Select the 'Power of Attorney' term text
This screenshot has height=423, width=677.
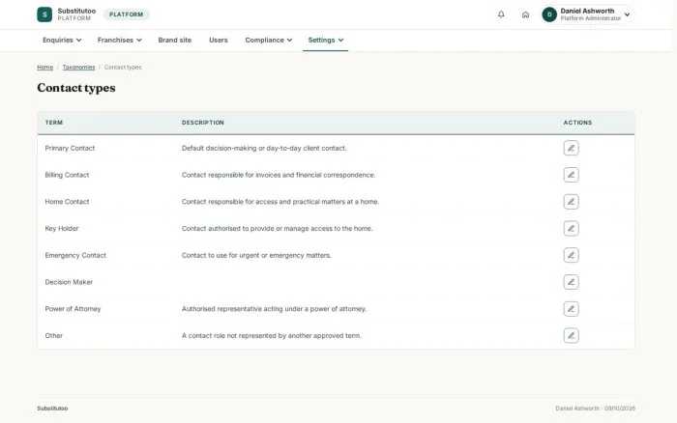coord(73,308)
